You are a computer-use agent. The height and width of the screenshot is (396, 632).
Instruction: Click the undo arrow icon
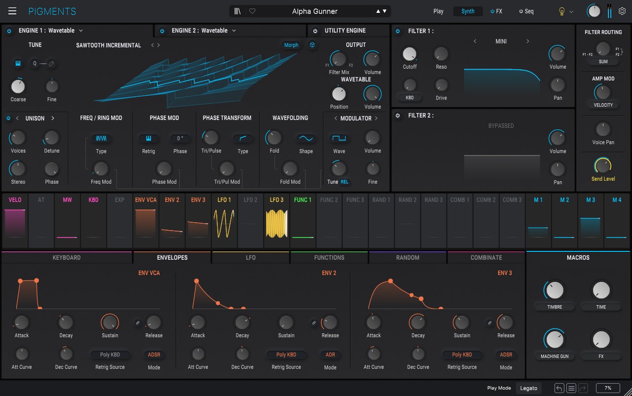coord(559,388)
